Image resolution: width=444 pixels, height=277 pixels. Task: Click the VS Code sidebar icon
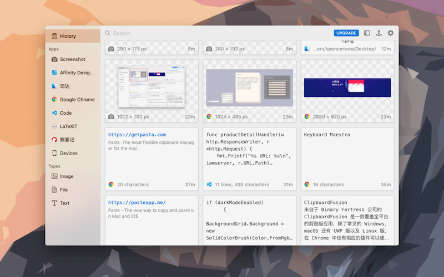[54, 113]
